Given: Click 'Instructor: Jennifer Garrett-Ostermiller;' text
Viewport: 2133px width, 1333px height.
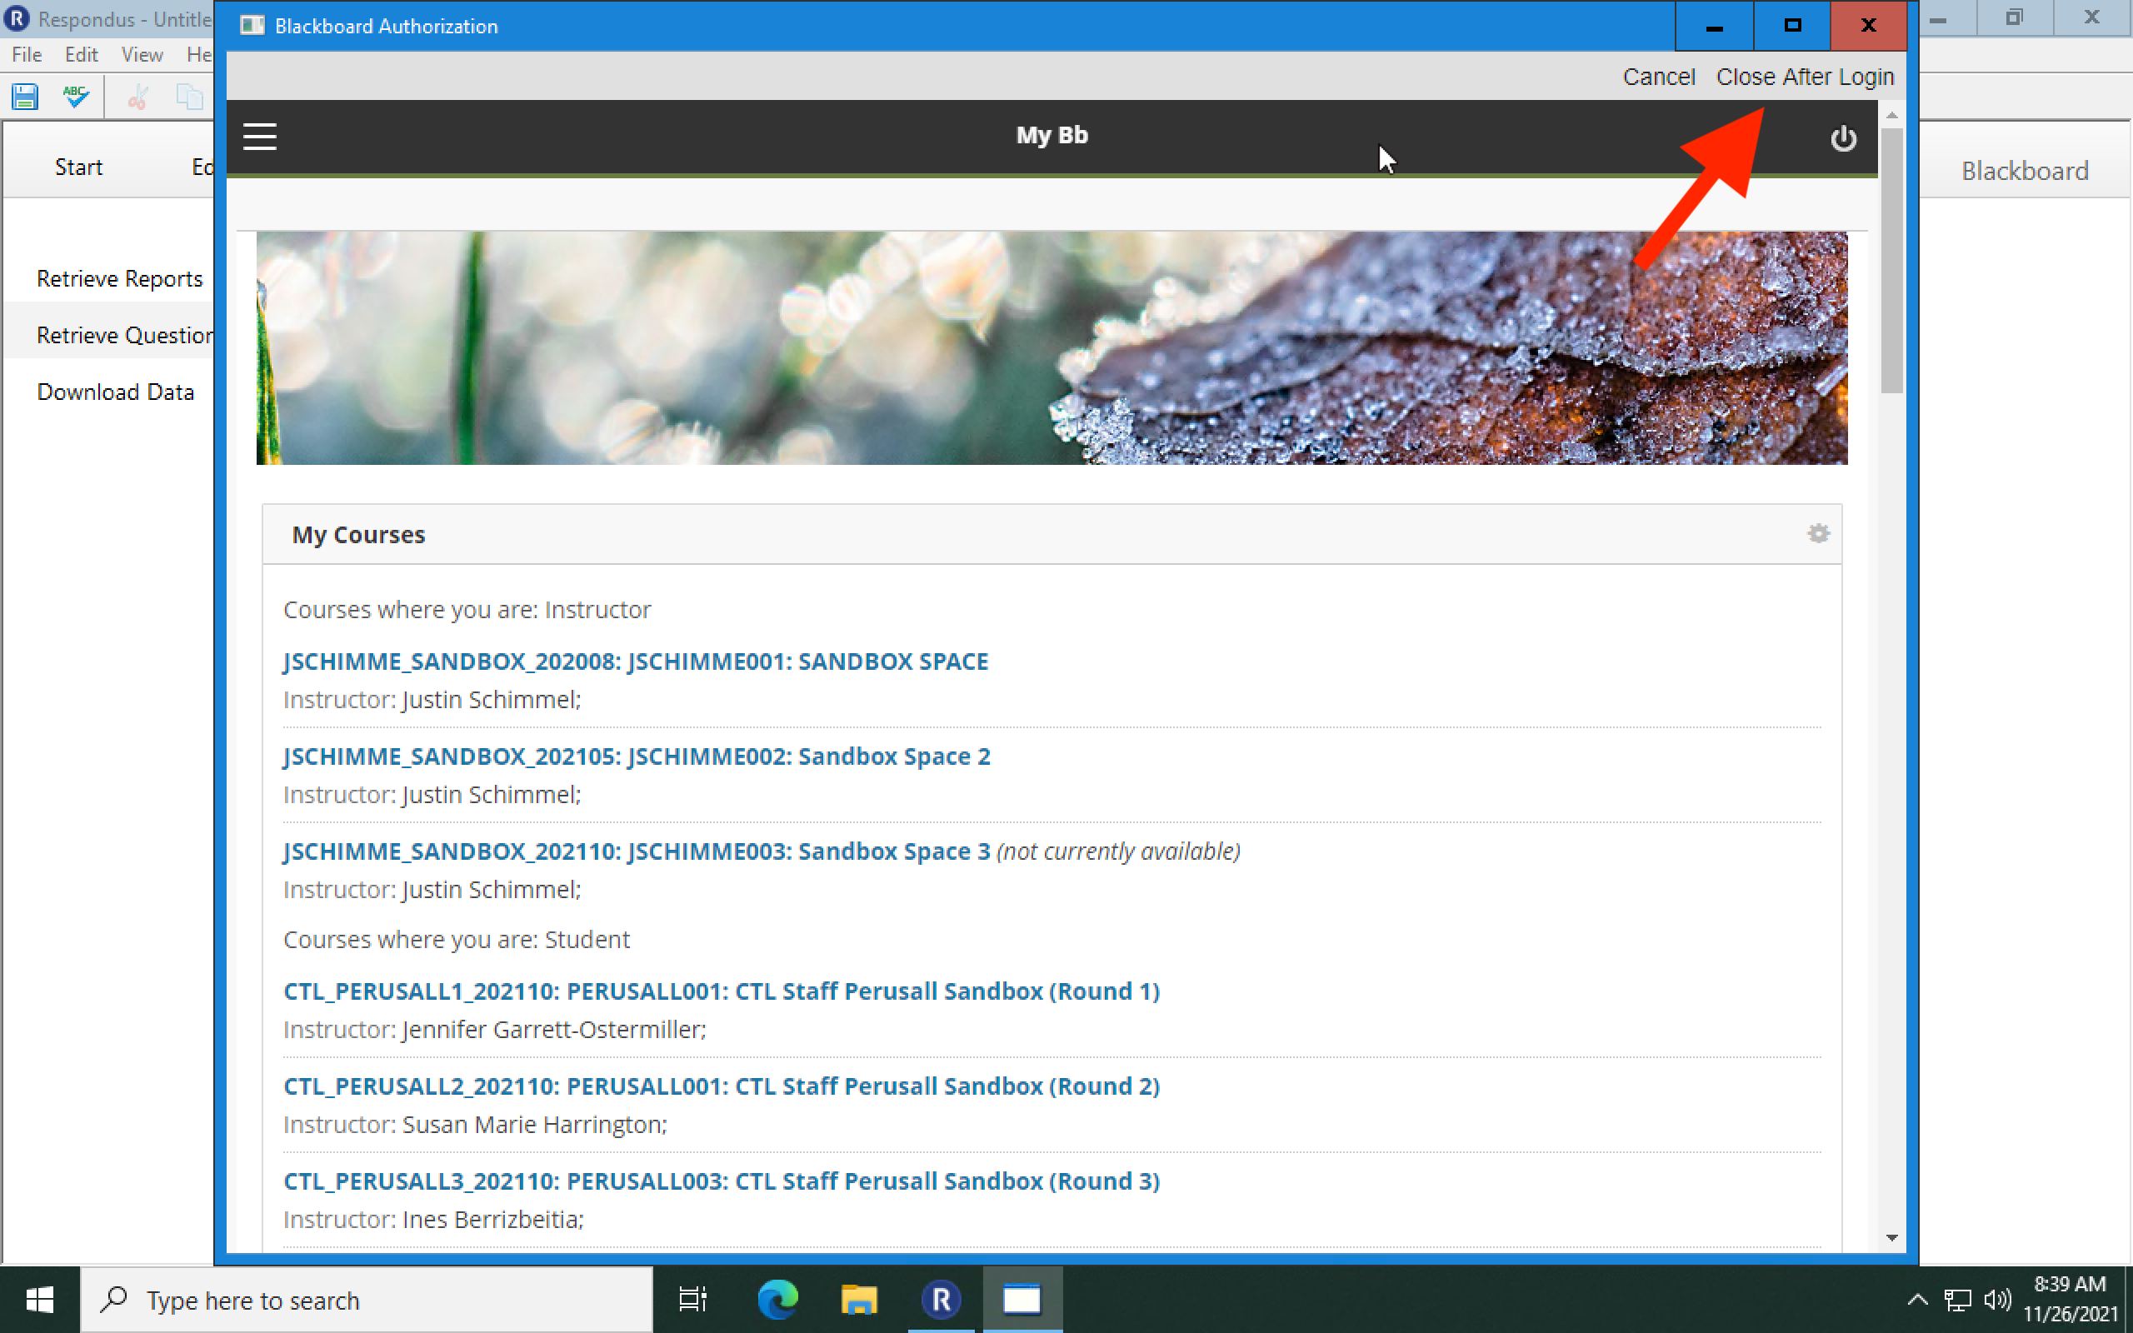Looking at the screenshot, I should point(494,1029).
